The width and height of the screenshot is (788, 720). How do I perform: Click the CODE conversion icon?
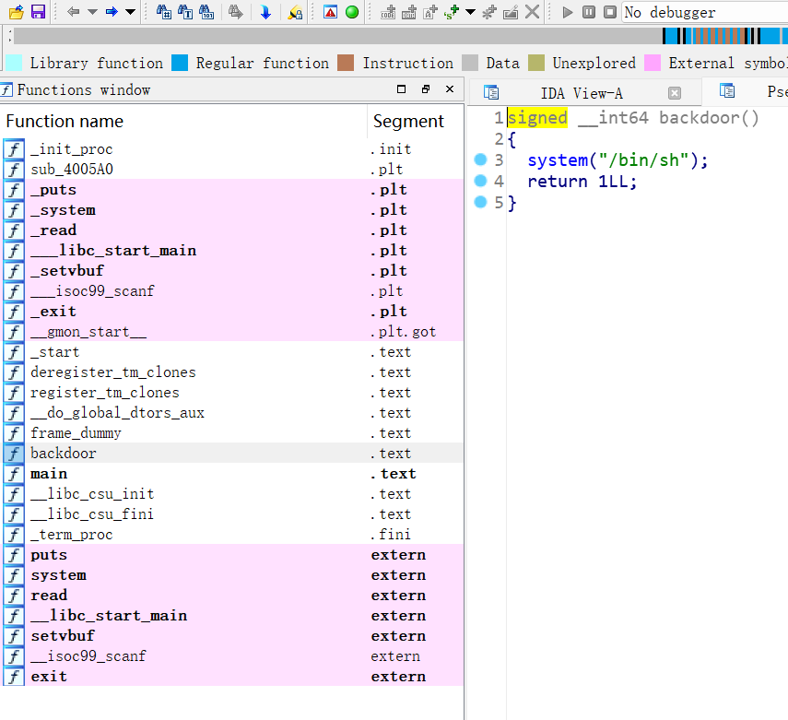point(387,12)
